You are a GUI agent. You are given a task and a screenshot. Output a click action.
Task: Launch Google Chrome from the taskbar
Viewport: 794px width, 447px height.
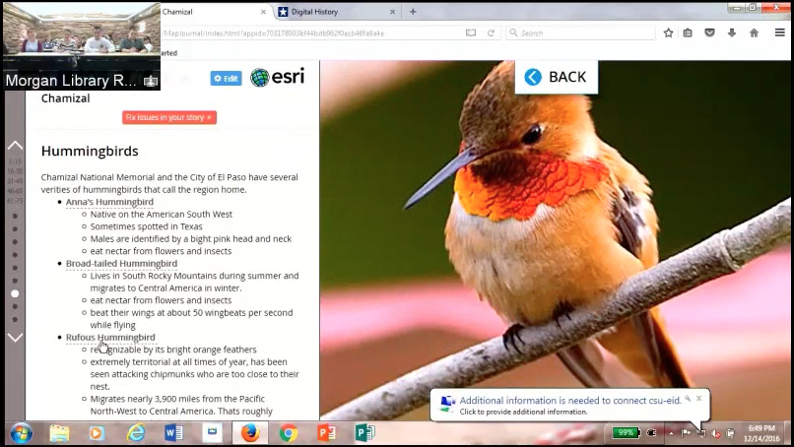point(289,432)
